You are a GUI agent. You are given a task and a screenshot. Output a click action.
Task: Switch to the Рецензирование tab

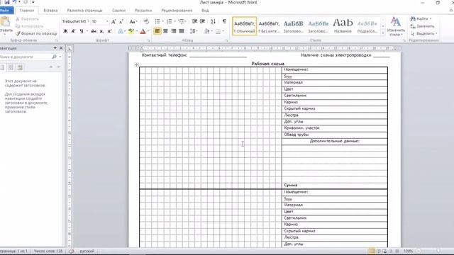pyautogui.click(x=177, y=11)
